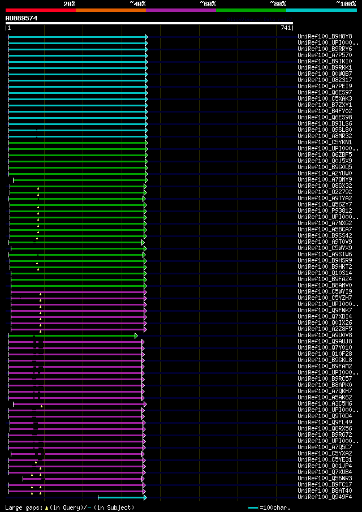Select the UniRef100_A9TYA2 entry
The width and height of the screenshot is (362, 512).
pos(325,198)
